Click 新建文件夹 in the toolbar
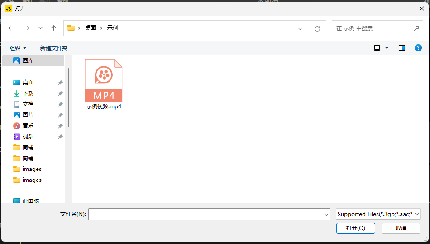This screenshot has height=244, width=430. point(53,48)
